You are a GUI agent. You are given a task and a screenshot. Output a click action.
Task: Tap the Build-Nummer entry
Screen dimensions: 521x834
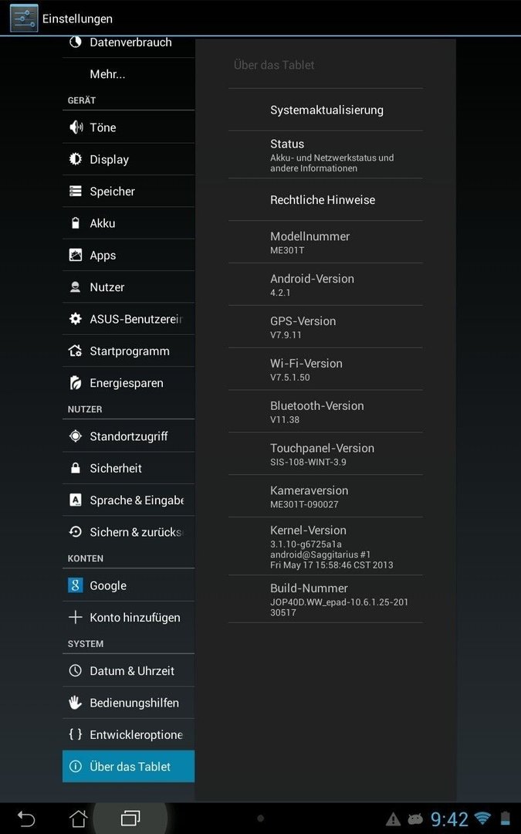point(326,599)
